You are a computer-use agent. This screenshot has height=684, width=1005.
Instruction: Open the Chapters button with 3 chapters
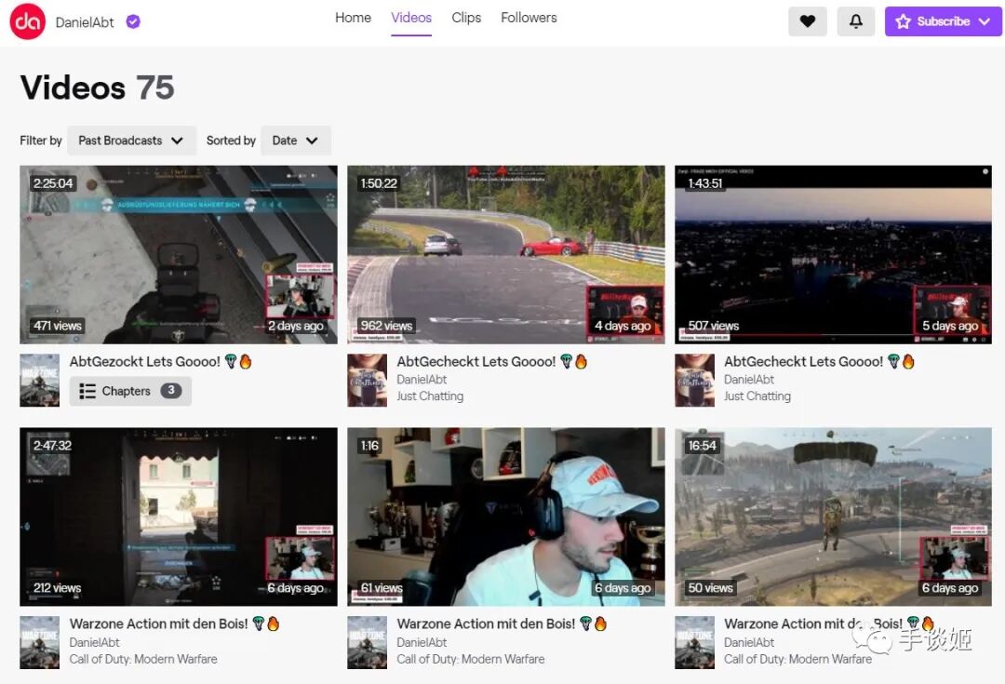tap(130, 391)
